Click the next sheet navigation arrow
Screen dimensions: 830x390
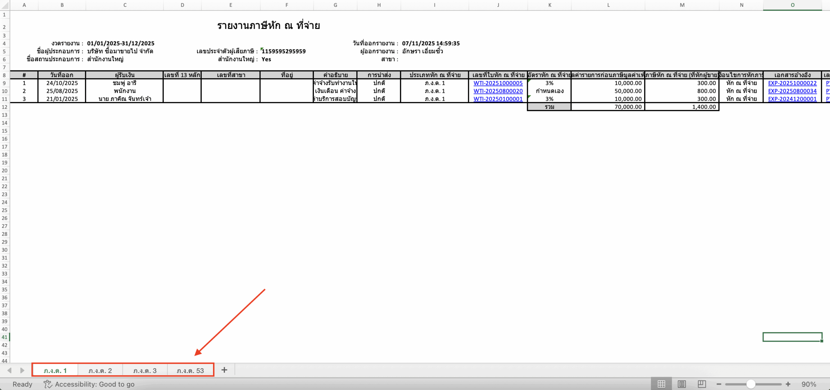point(22,370)
